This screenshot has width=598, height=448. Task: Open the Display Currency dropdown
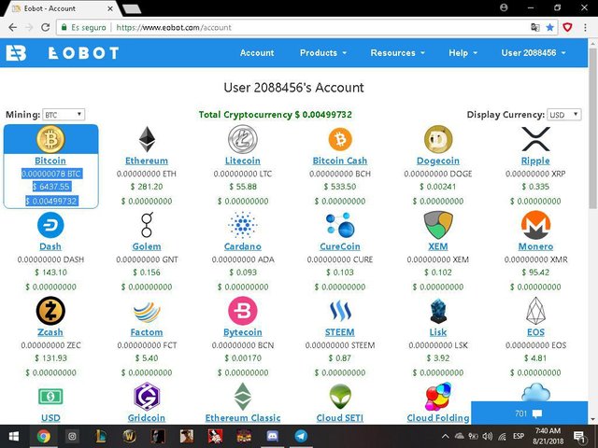tap(564, 115)
